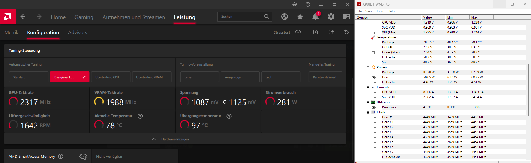Go forward with the right arrow icon

tap(39, 17)
